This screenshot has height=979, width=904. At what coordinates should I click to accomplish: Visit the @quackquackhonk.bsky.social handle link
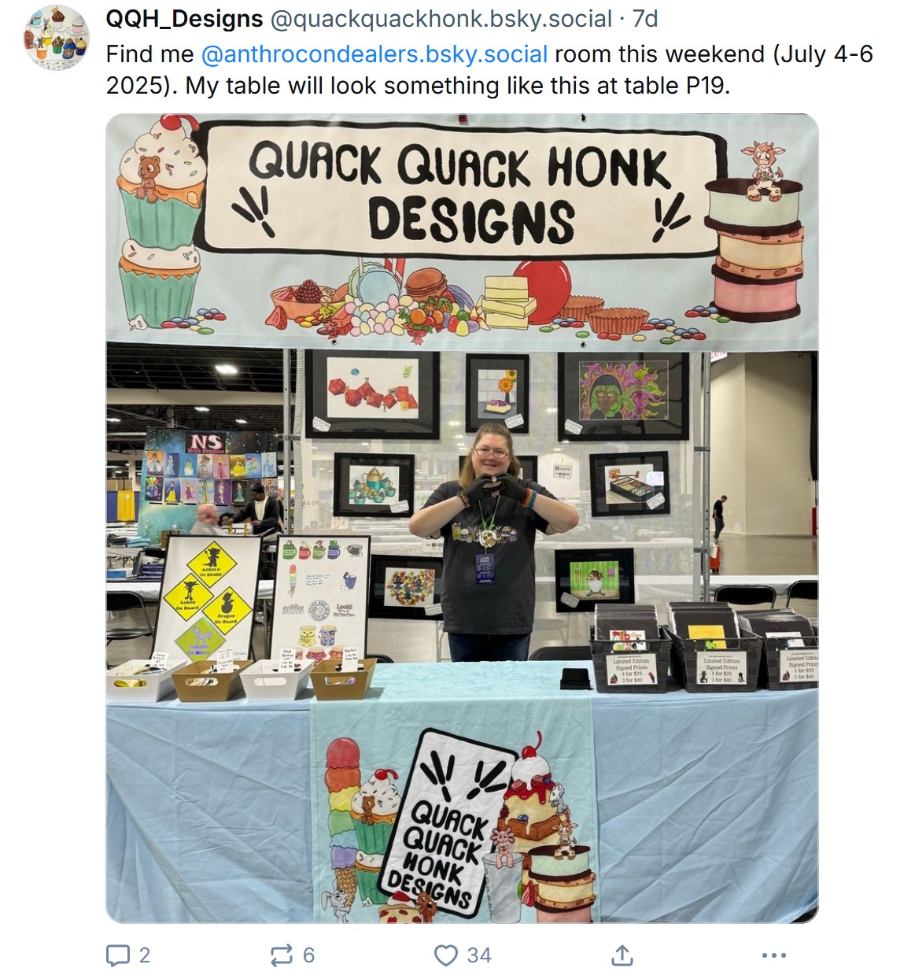point(441,18)
